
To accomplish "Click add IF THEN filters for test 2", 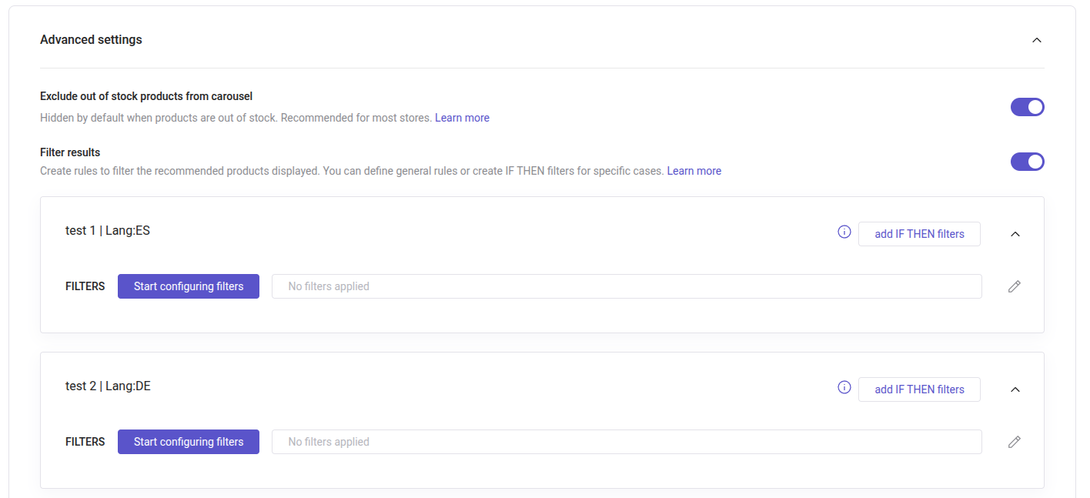I will 919,389.
